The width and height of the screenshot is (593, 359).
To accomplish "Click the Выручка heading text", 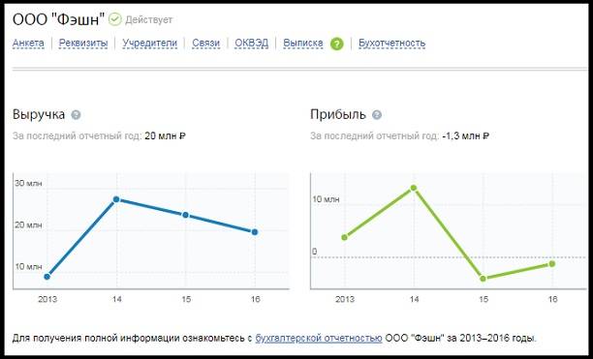I will pos(39,114).
